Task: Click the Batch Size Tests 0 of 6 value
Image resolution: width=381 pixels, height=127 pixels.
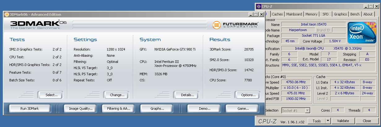Action: tap(57, 80)
